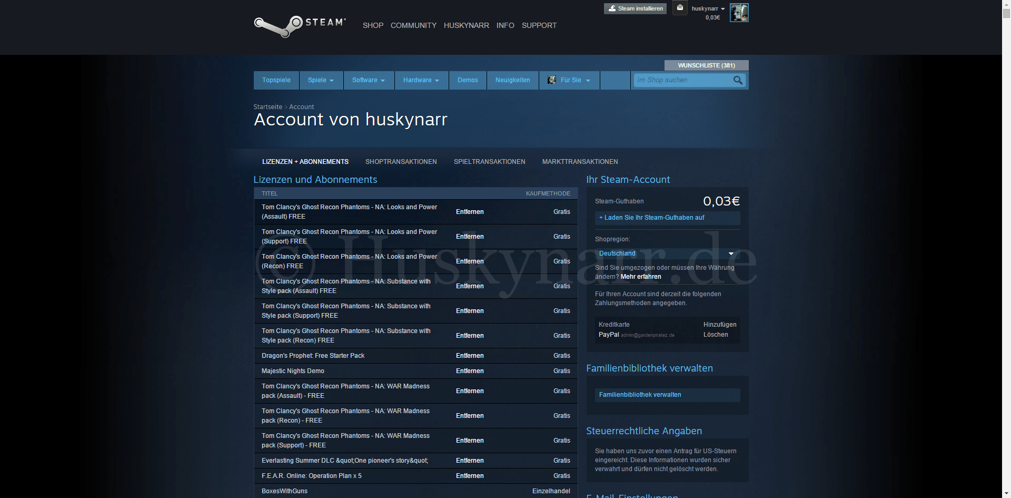The width and height of the screenshot is (1011, 498).
Task: Expand the Software dropdown
Action: pos(369,80)
